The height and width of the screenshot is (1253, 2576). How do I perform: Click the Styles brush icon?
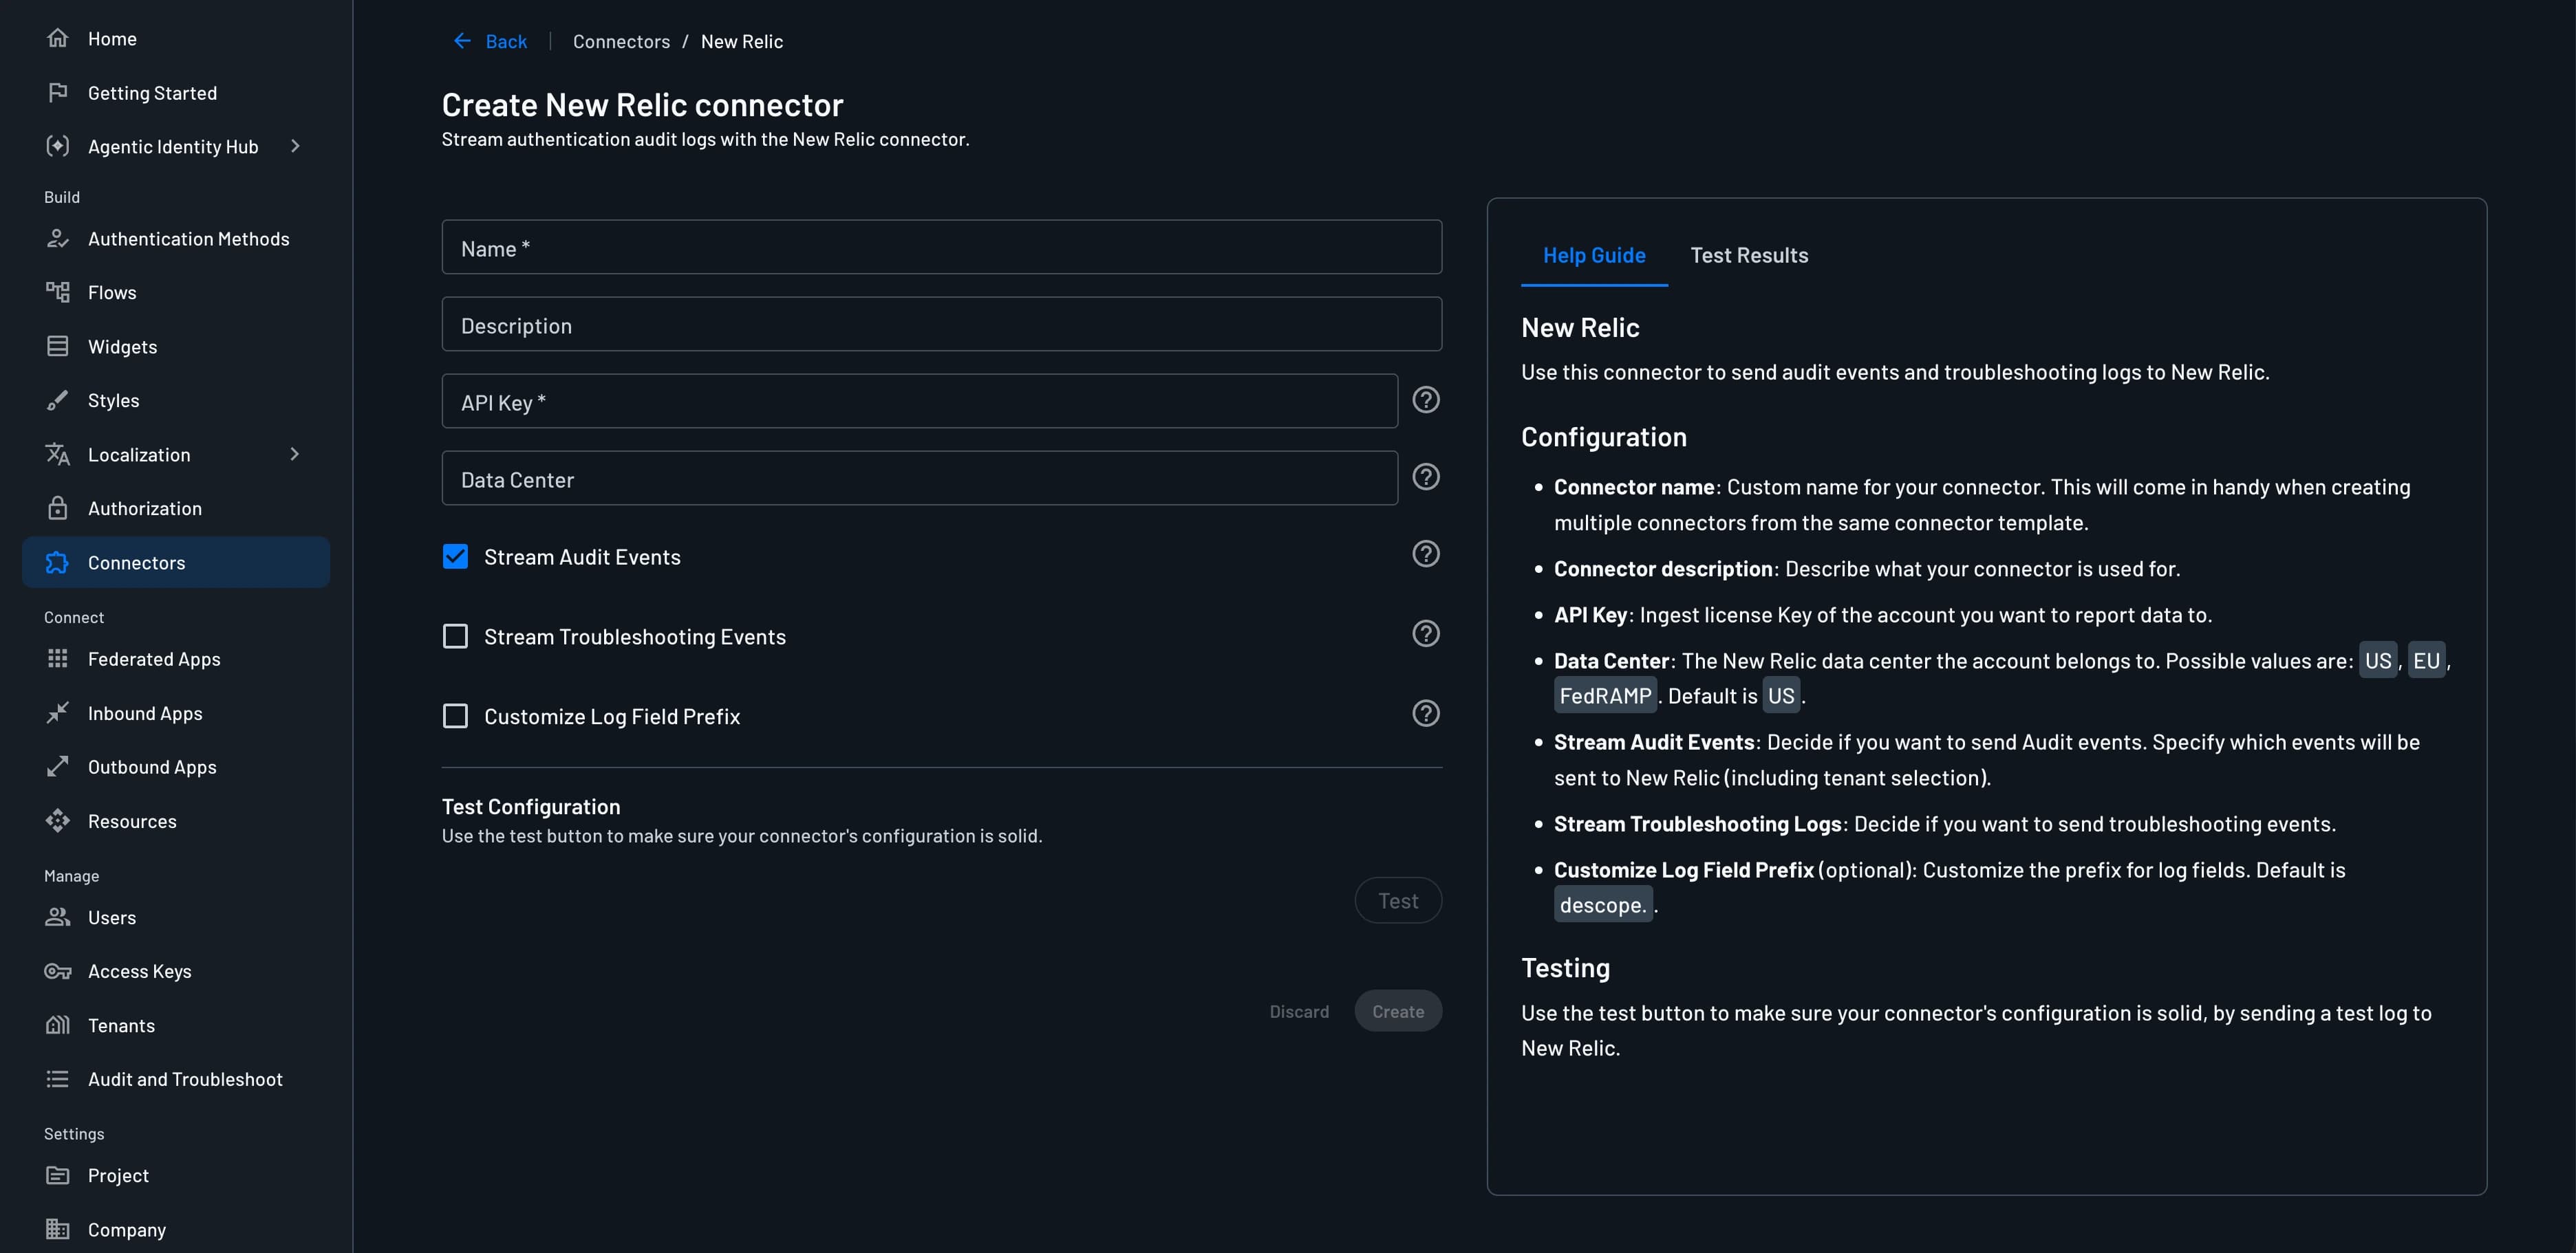[58, 400]
